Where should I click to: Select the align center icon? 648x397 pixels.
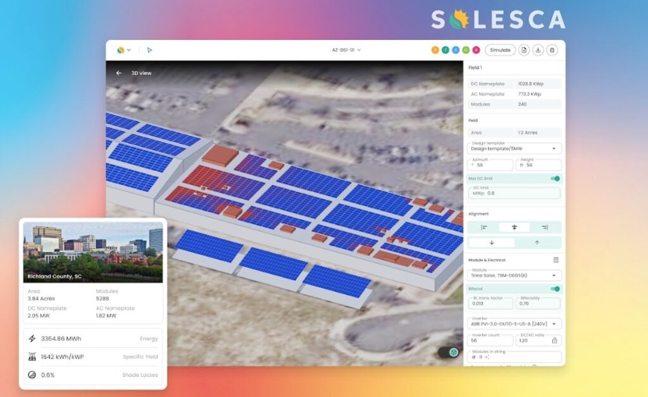(x=514, y=227)
